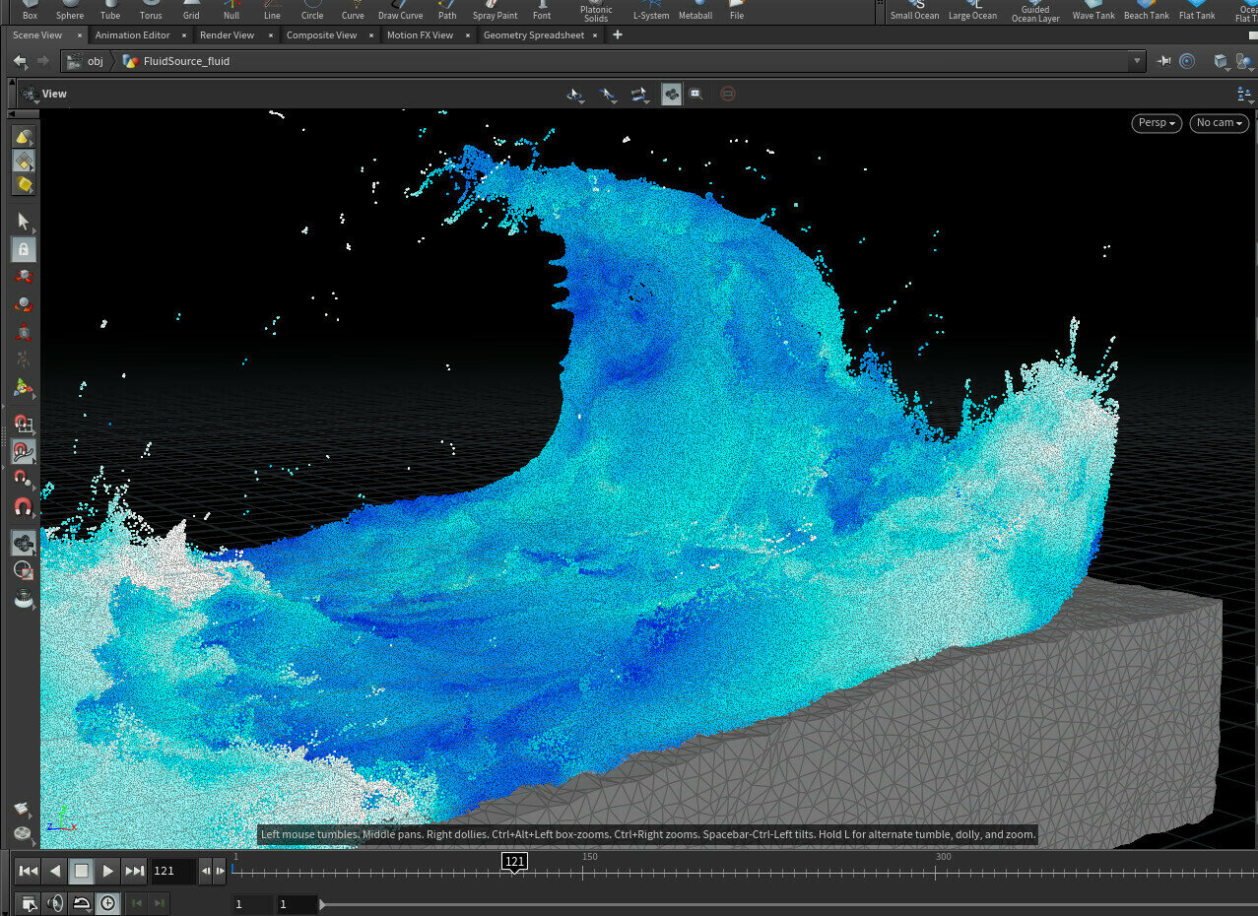Create a Large Ocean from the shelf
1258x916 pixels.
click(972, 11)
